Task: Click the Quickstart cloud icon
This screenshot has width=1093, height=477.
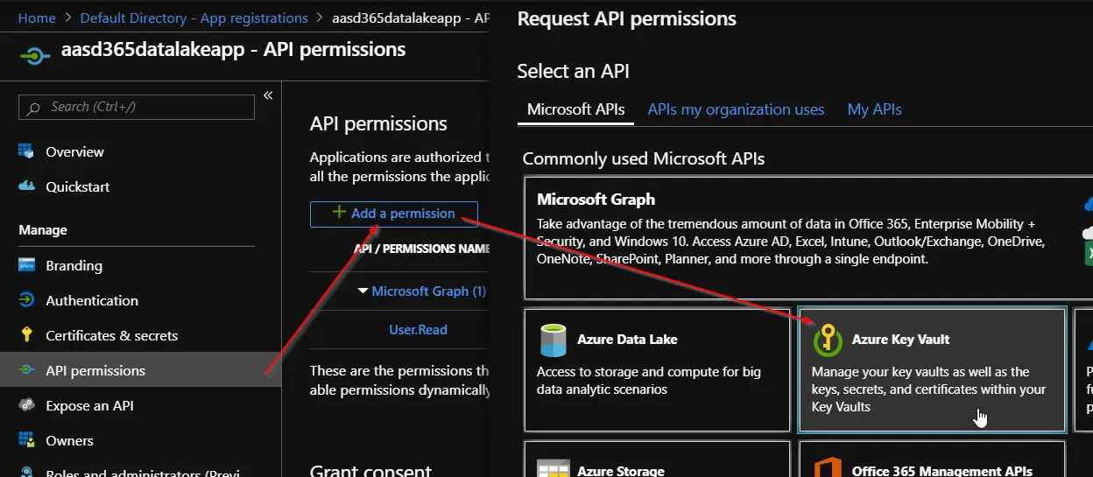Action: [27, 186]
